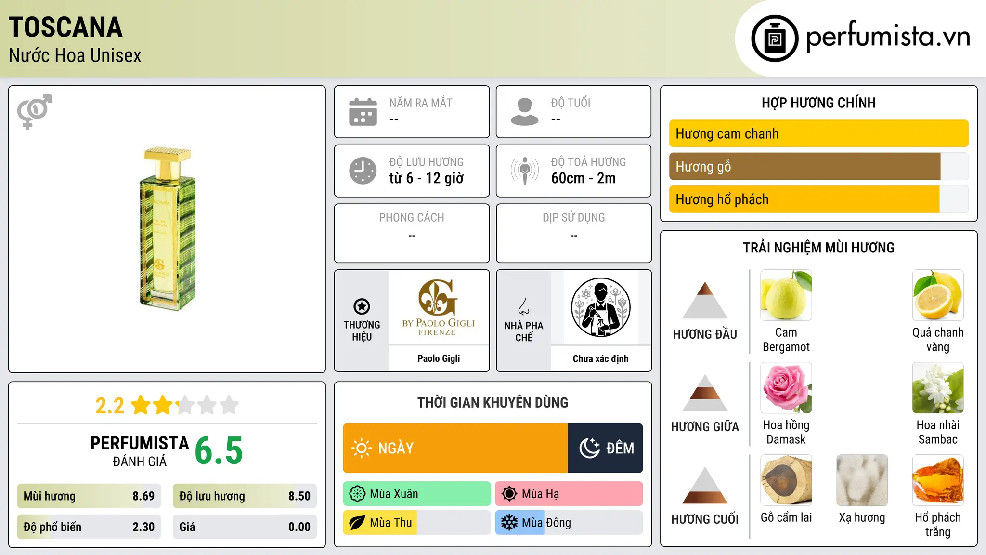Click the 6.5 Perfumista rating score
This screenshot has height=555, width=986.
pos(219,451)
